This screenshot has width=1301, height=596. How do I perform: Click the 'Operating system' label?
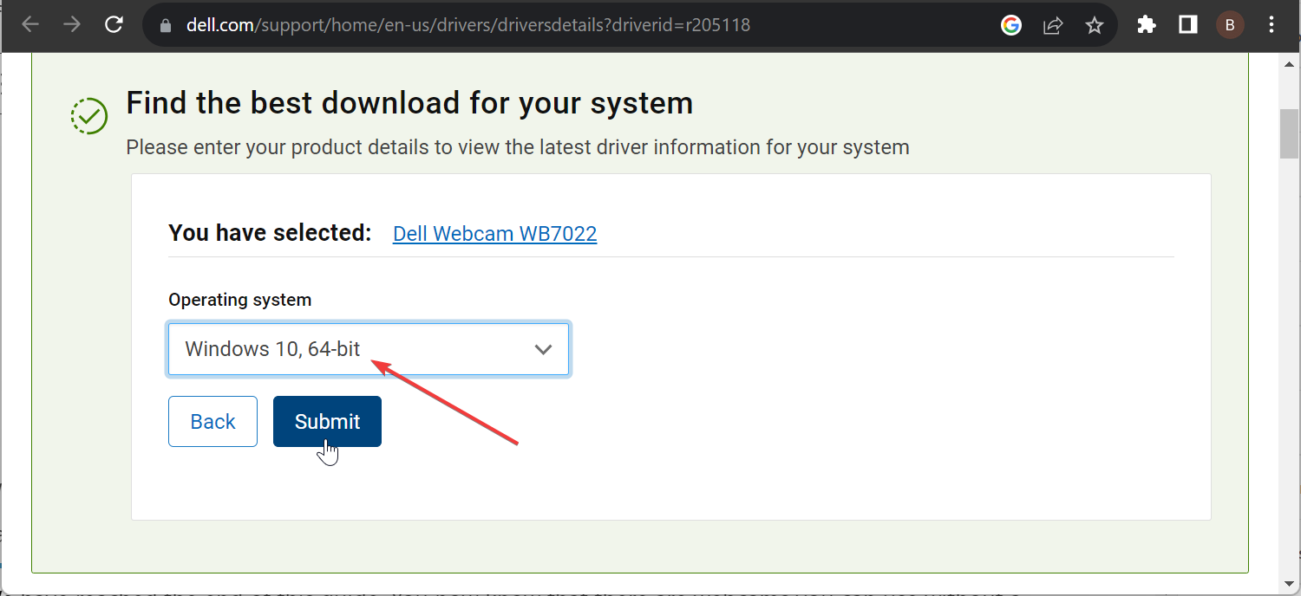(x=240, y=300)
